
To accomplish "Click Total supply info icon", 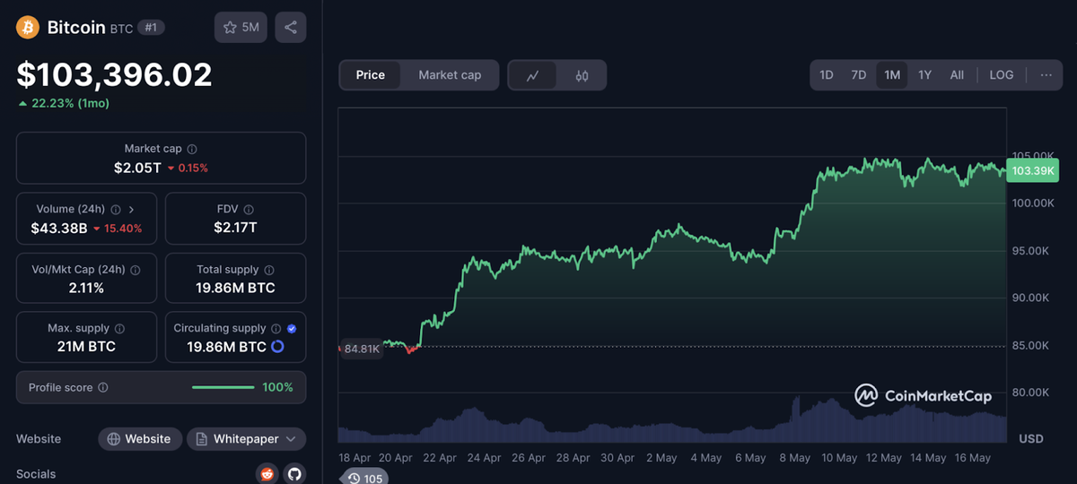I will 269,269.
